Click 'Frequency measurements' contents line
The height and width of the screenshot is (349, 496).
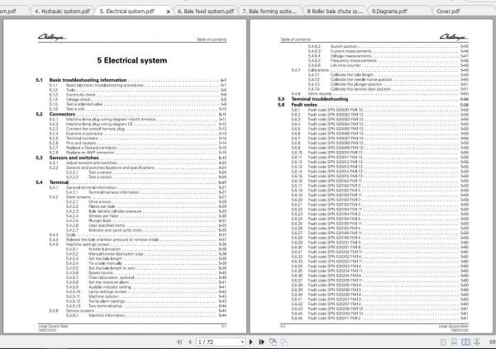389,60
